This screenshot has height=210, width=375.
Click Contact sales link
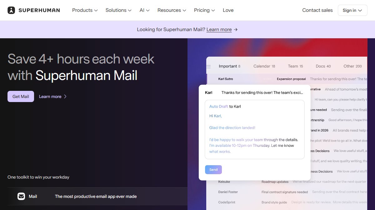317,10
